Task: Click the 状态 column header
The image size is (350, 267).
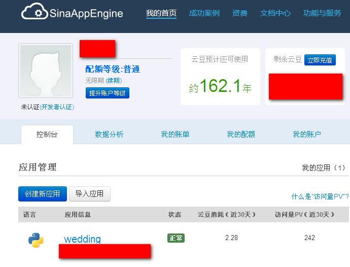Action: click(x=175, y=215)
